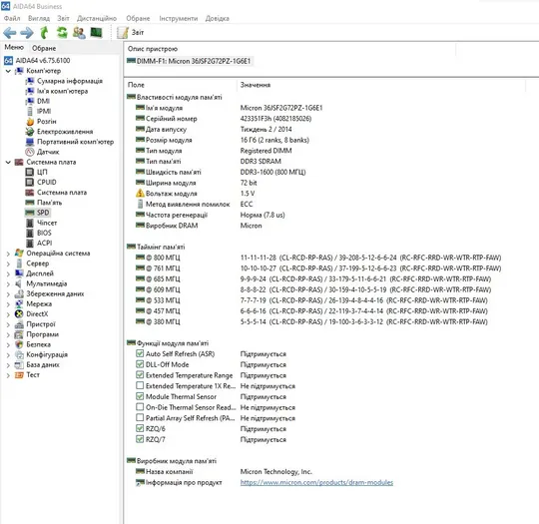Select the Розгін flame icon
539x524 pixels.
click(30, 122)
